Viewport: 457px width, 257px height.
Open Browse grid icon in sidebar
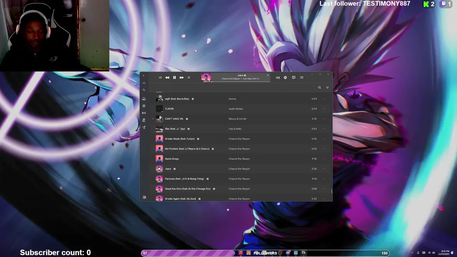pos(144,106)
